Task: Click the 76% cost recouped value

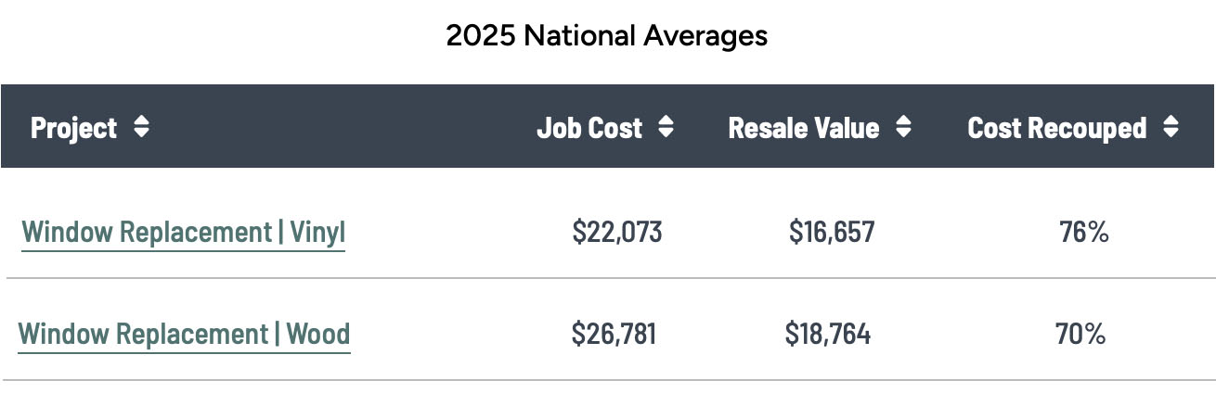Action: [x=1084, y=232]
